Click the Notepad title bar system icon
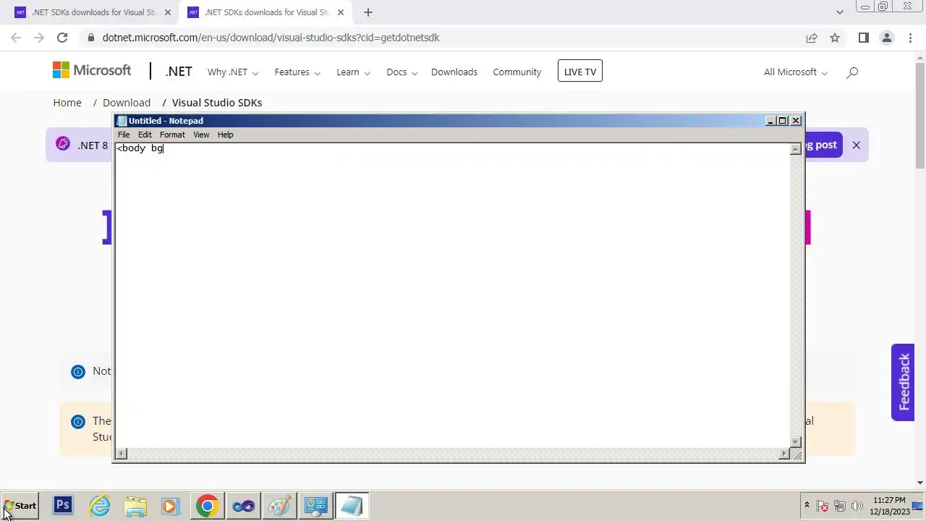This screenshot has width=926, height=521. click(x=122, y=121)
